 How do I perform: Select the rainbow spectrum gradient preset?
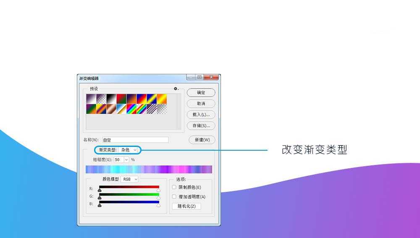tap(131, 109)
